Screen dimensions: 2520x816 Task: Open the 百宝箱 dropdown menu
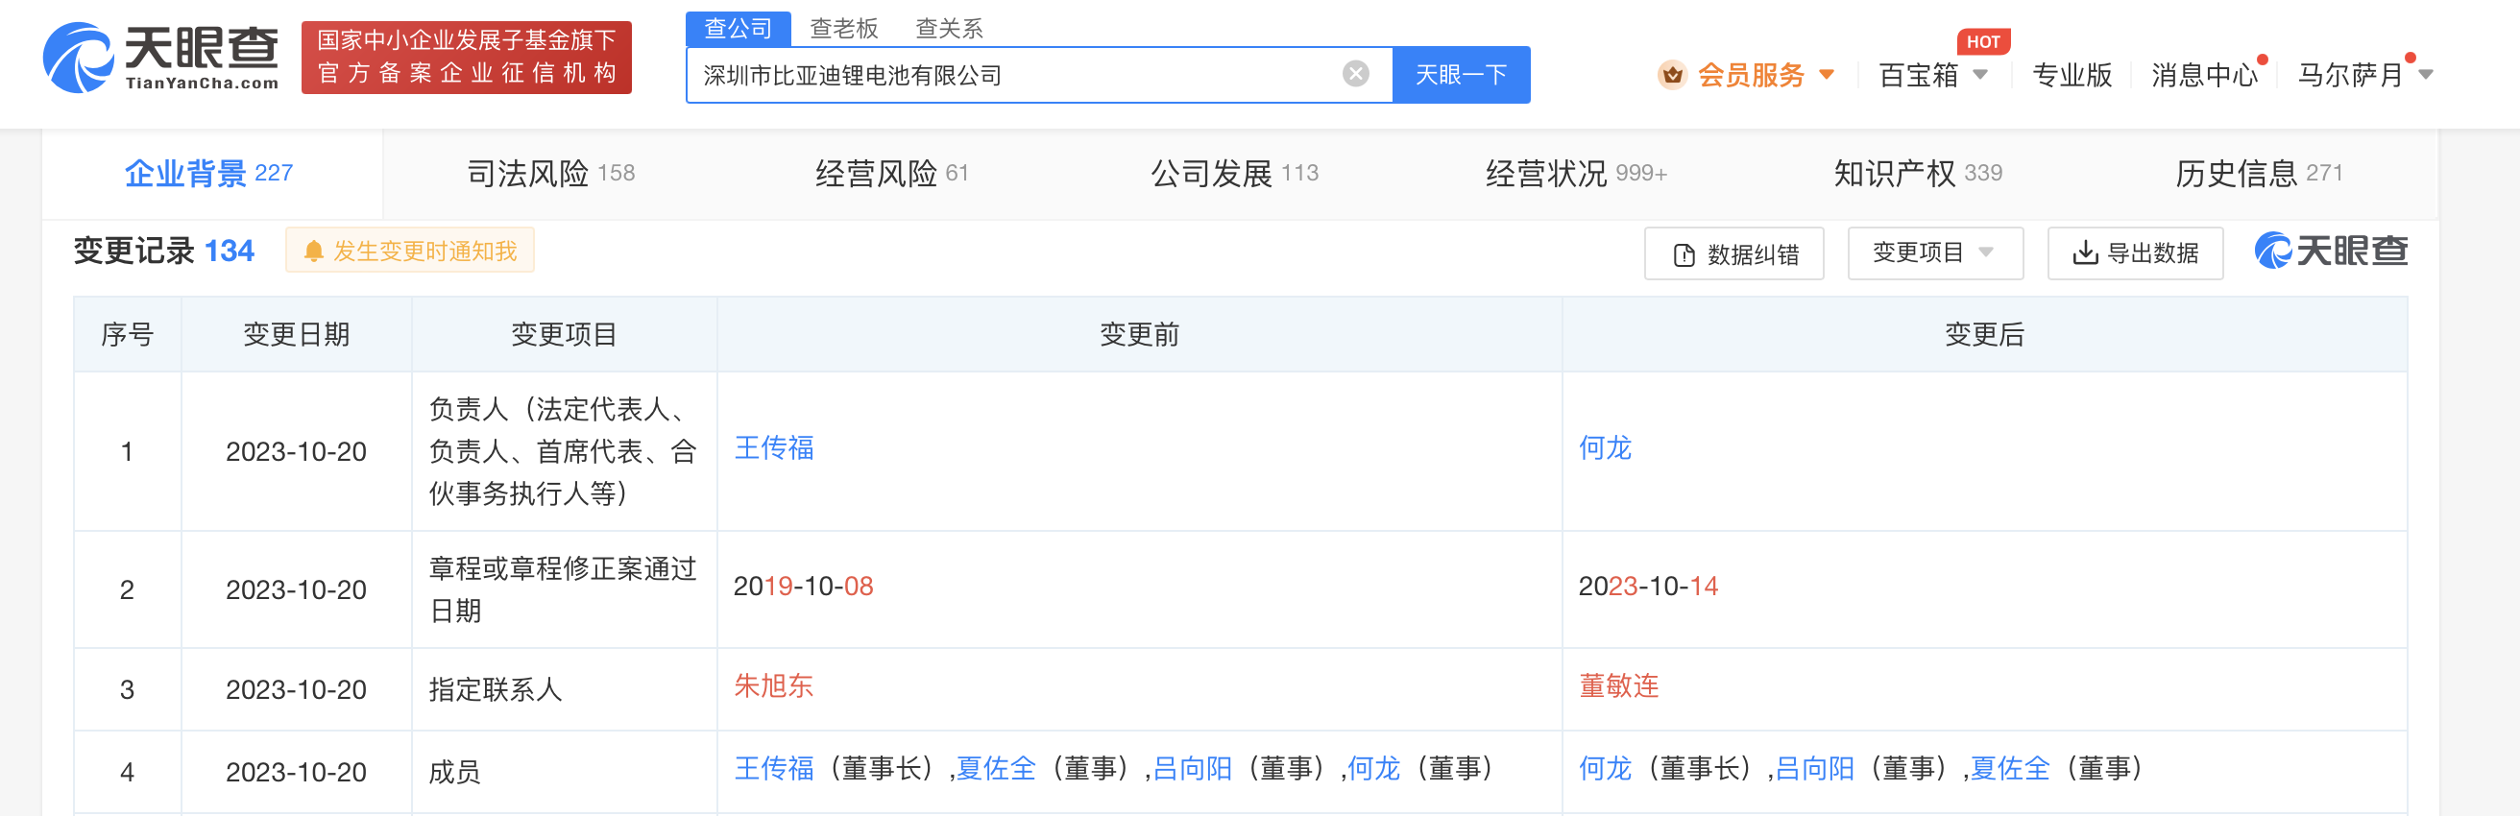(1980, 74)
